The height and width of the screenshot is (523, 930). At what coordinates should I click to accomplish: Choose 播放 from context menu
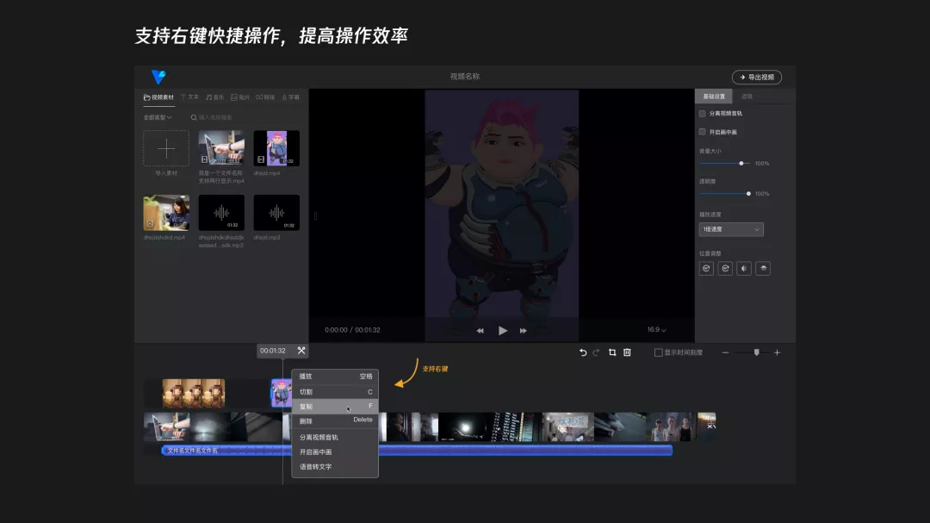click(x=335, y=377)
